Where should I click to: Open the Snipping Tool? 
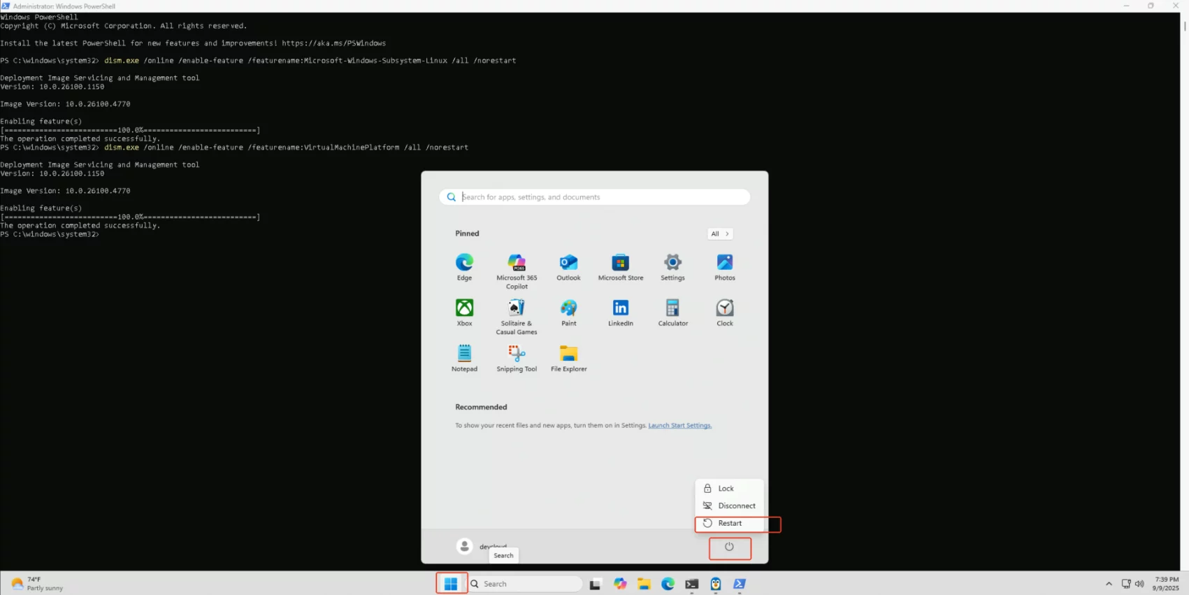517,358
